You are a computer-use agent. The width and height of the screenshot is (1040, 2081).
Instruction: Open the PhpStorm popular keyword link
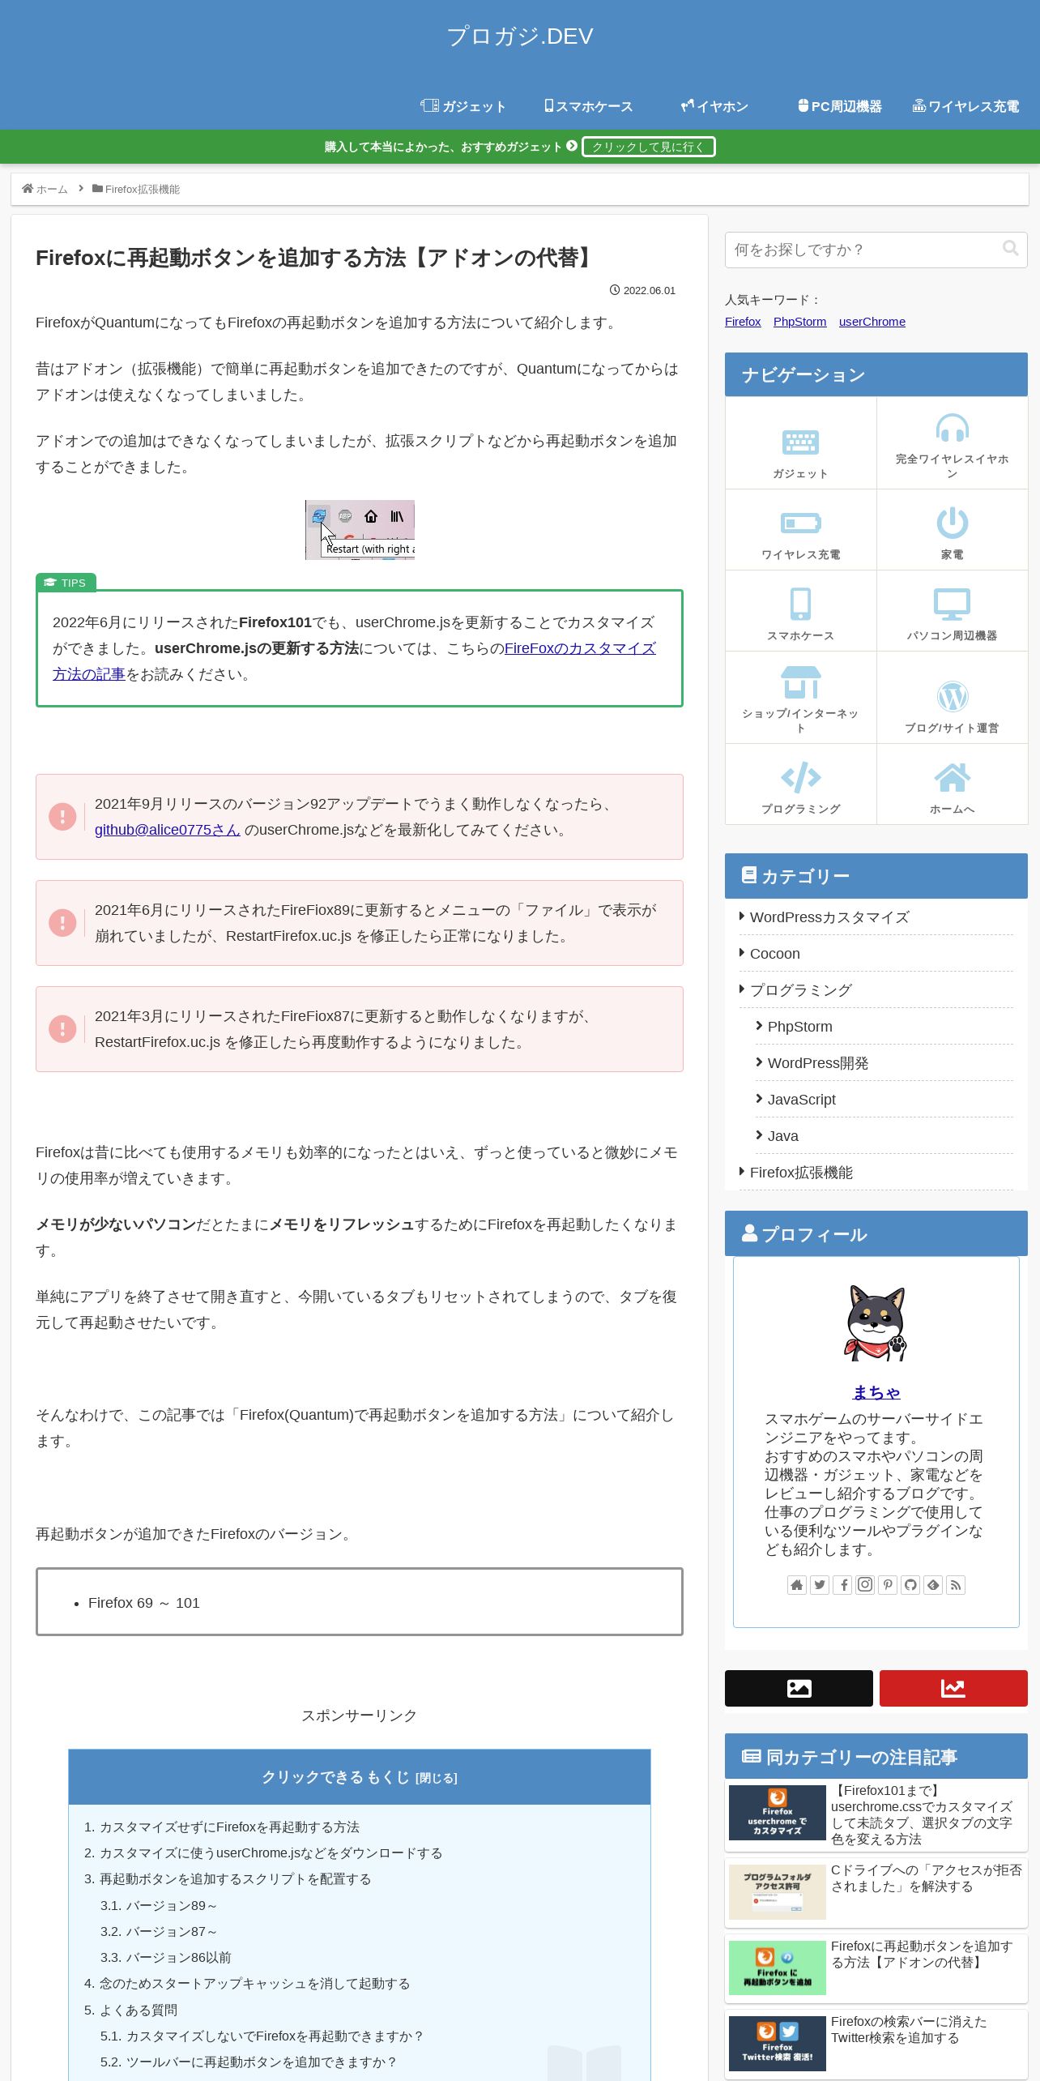pyautogui.click(x=799, y=322)
